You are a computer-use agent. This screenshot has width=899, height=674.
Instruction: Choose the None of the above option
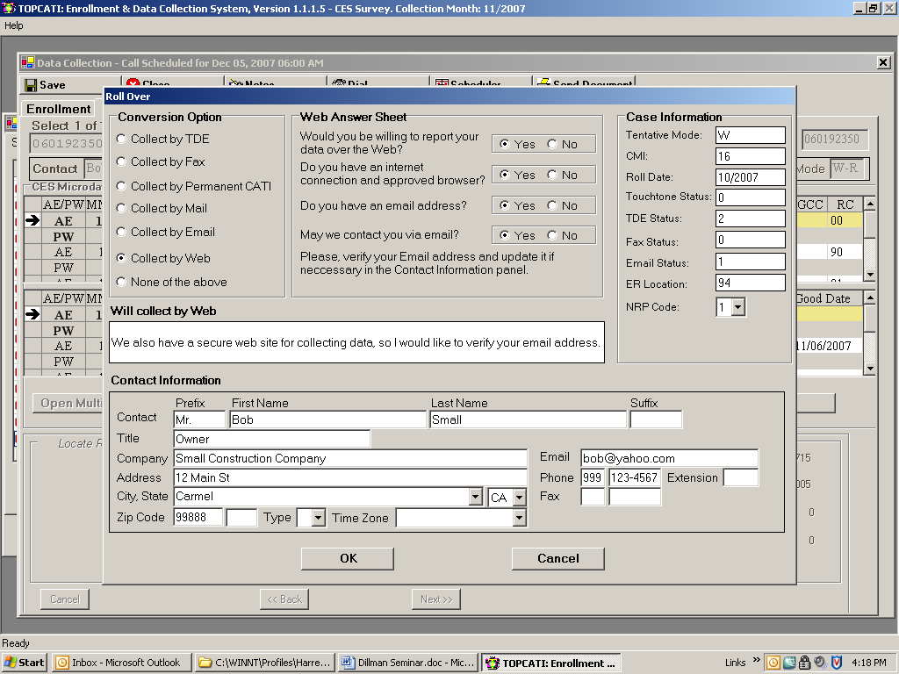pos(121,283)
